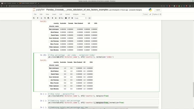Select the margins=True, normalize=True code cell
The width and height of the screenshot is (194, 109).
[x=103, y=102]
